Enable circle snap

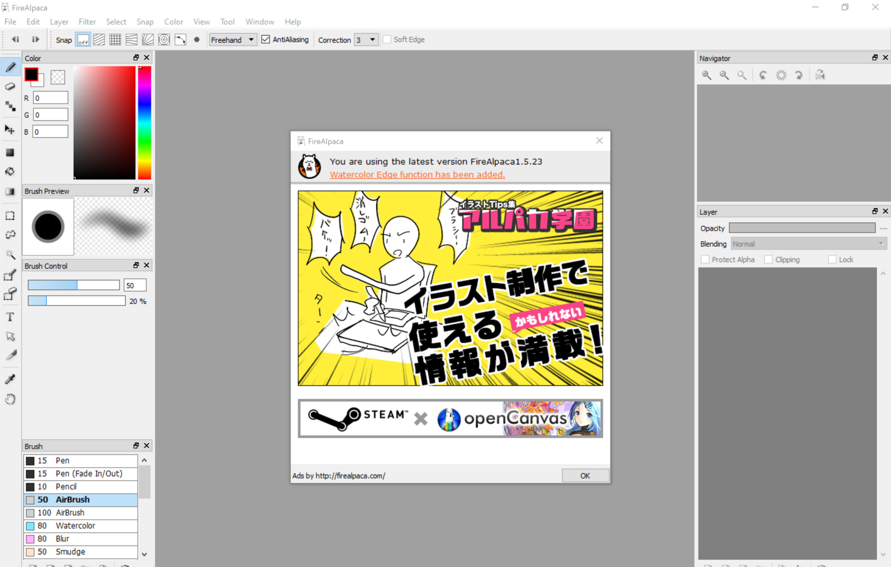click(x=164, y=40)
